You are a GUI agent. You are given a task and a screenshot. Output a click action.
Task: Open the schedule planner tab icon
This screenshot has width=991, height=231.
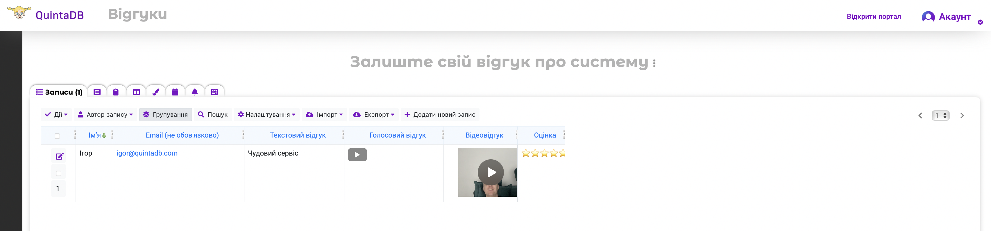pos(215,92)
